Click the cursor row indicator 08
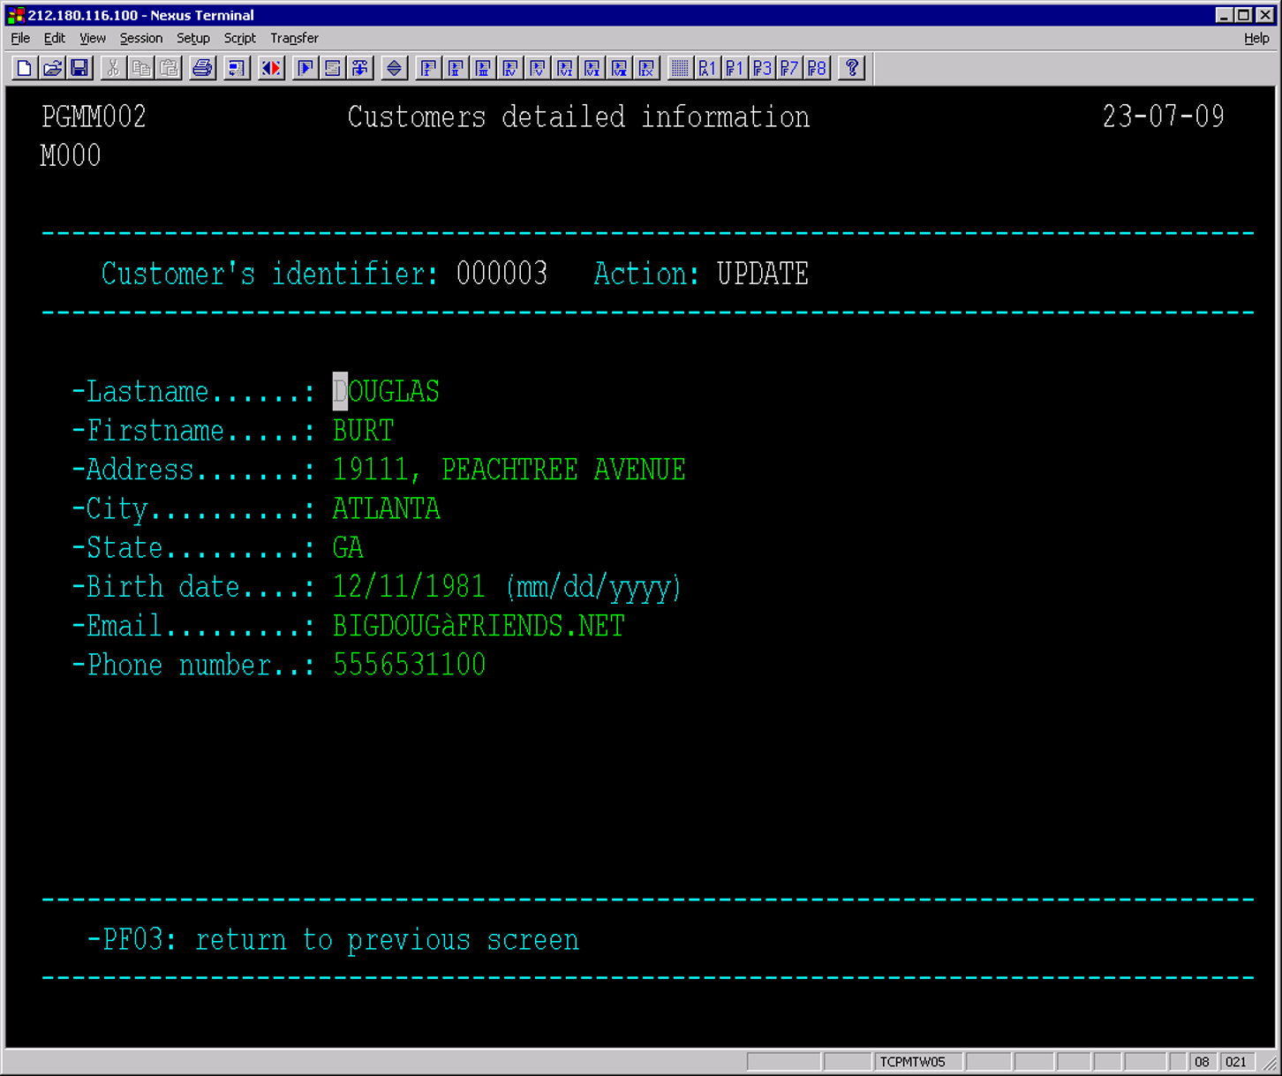Image resolution: width=1282 pixels, height=1076 pixels. (x=1202, y=1062)
